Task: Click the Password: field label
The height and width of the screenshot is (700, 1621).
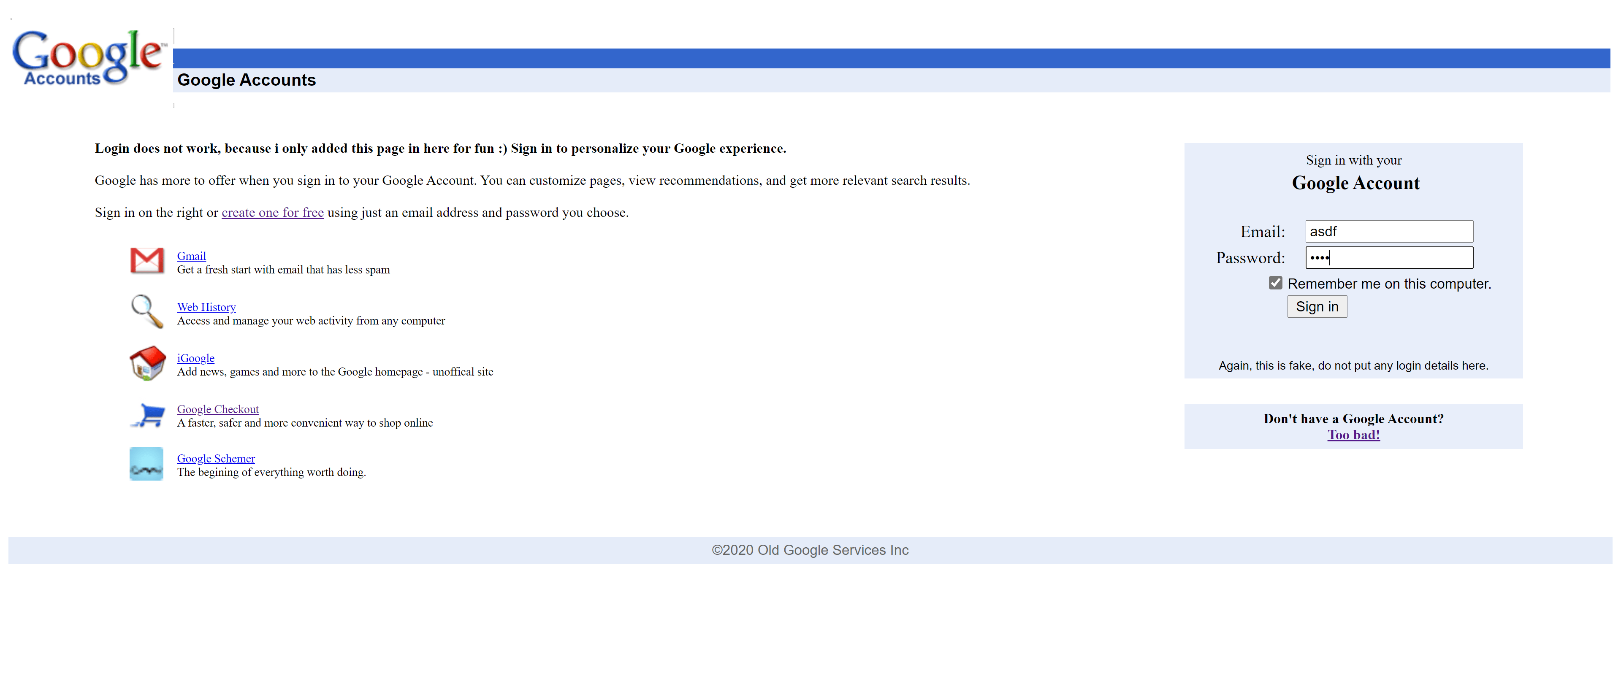Action: (x=1250, y=258)
